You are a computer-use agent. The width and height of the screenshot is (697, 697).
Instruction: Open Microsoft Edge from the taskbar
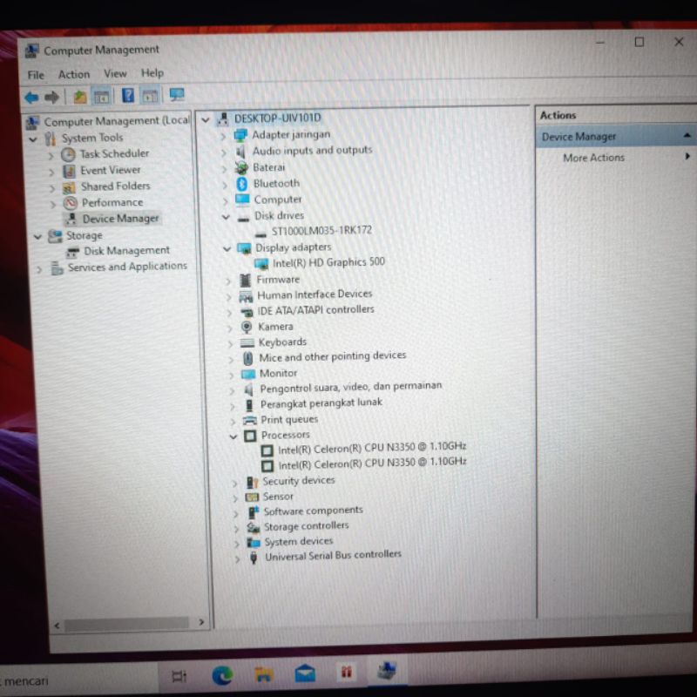222,673
